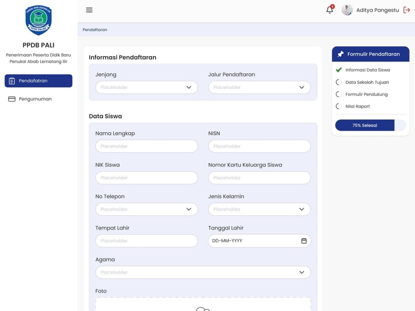Click the Pengumuman card icon
This screenshot has height=311, width=415.
coord(12,99)
